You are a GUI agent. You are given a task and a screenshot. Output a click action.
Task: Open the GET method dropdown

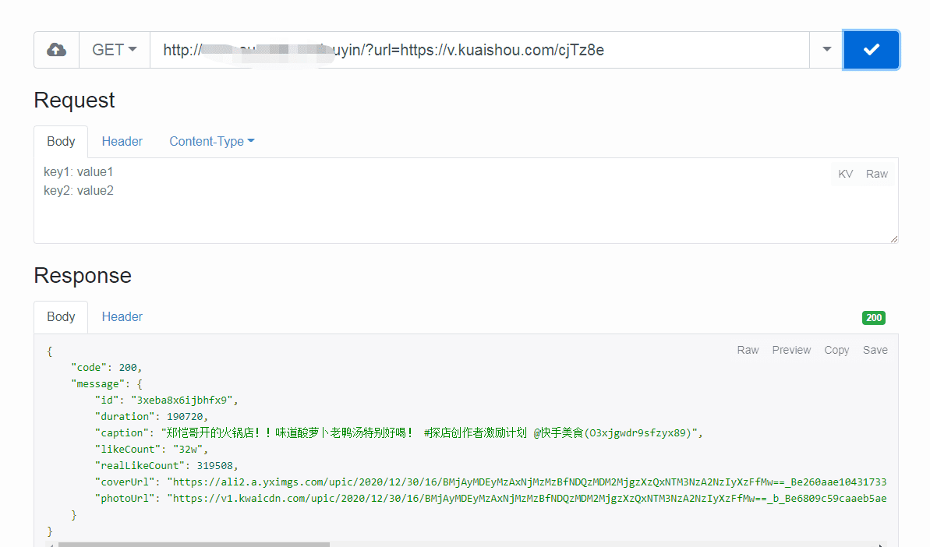(115, 50)
